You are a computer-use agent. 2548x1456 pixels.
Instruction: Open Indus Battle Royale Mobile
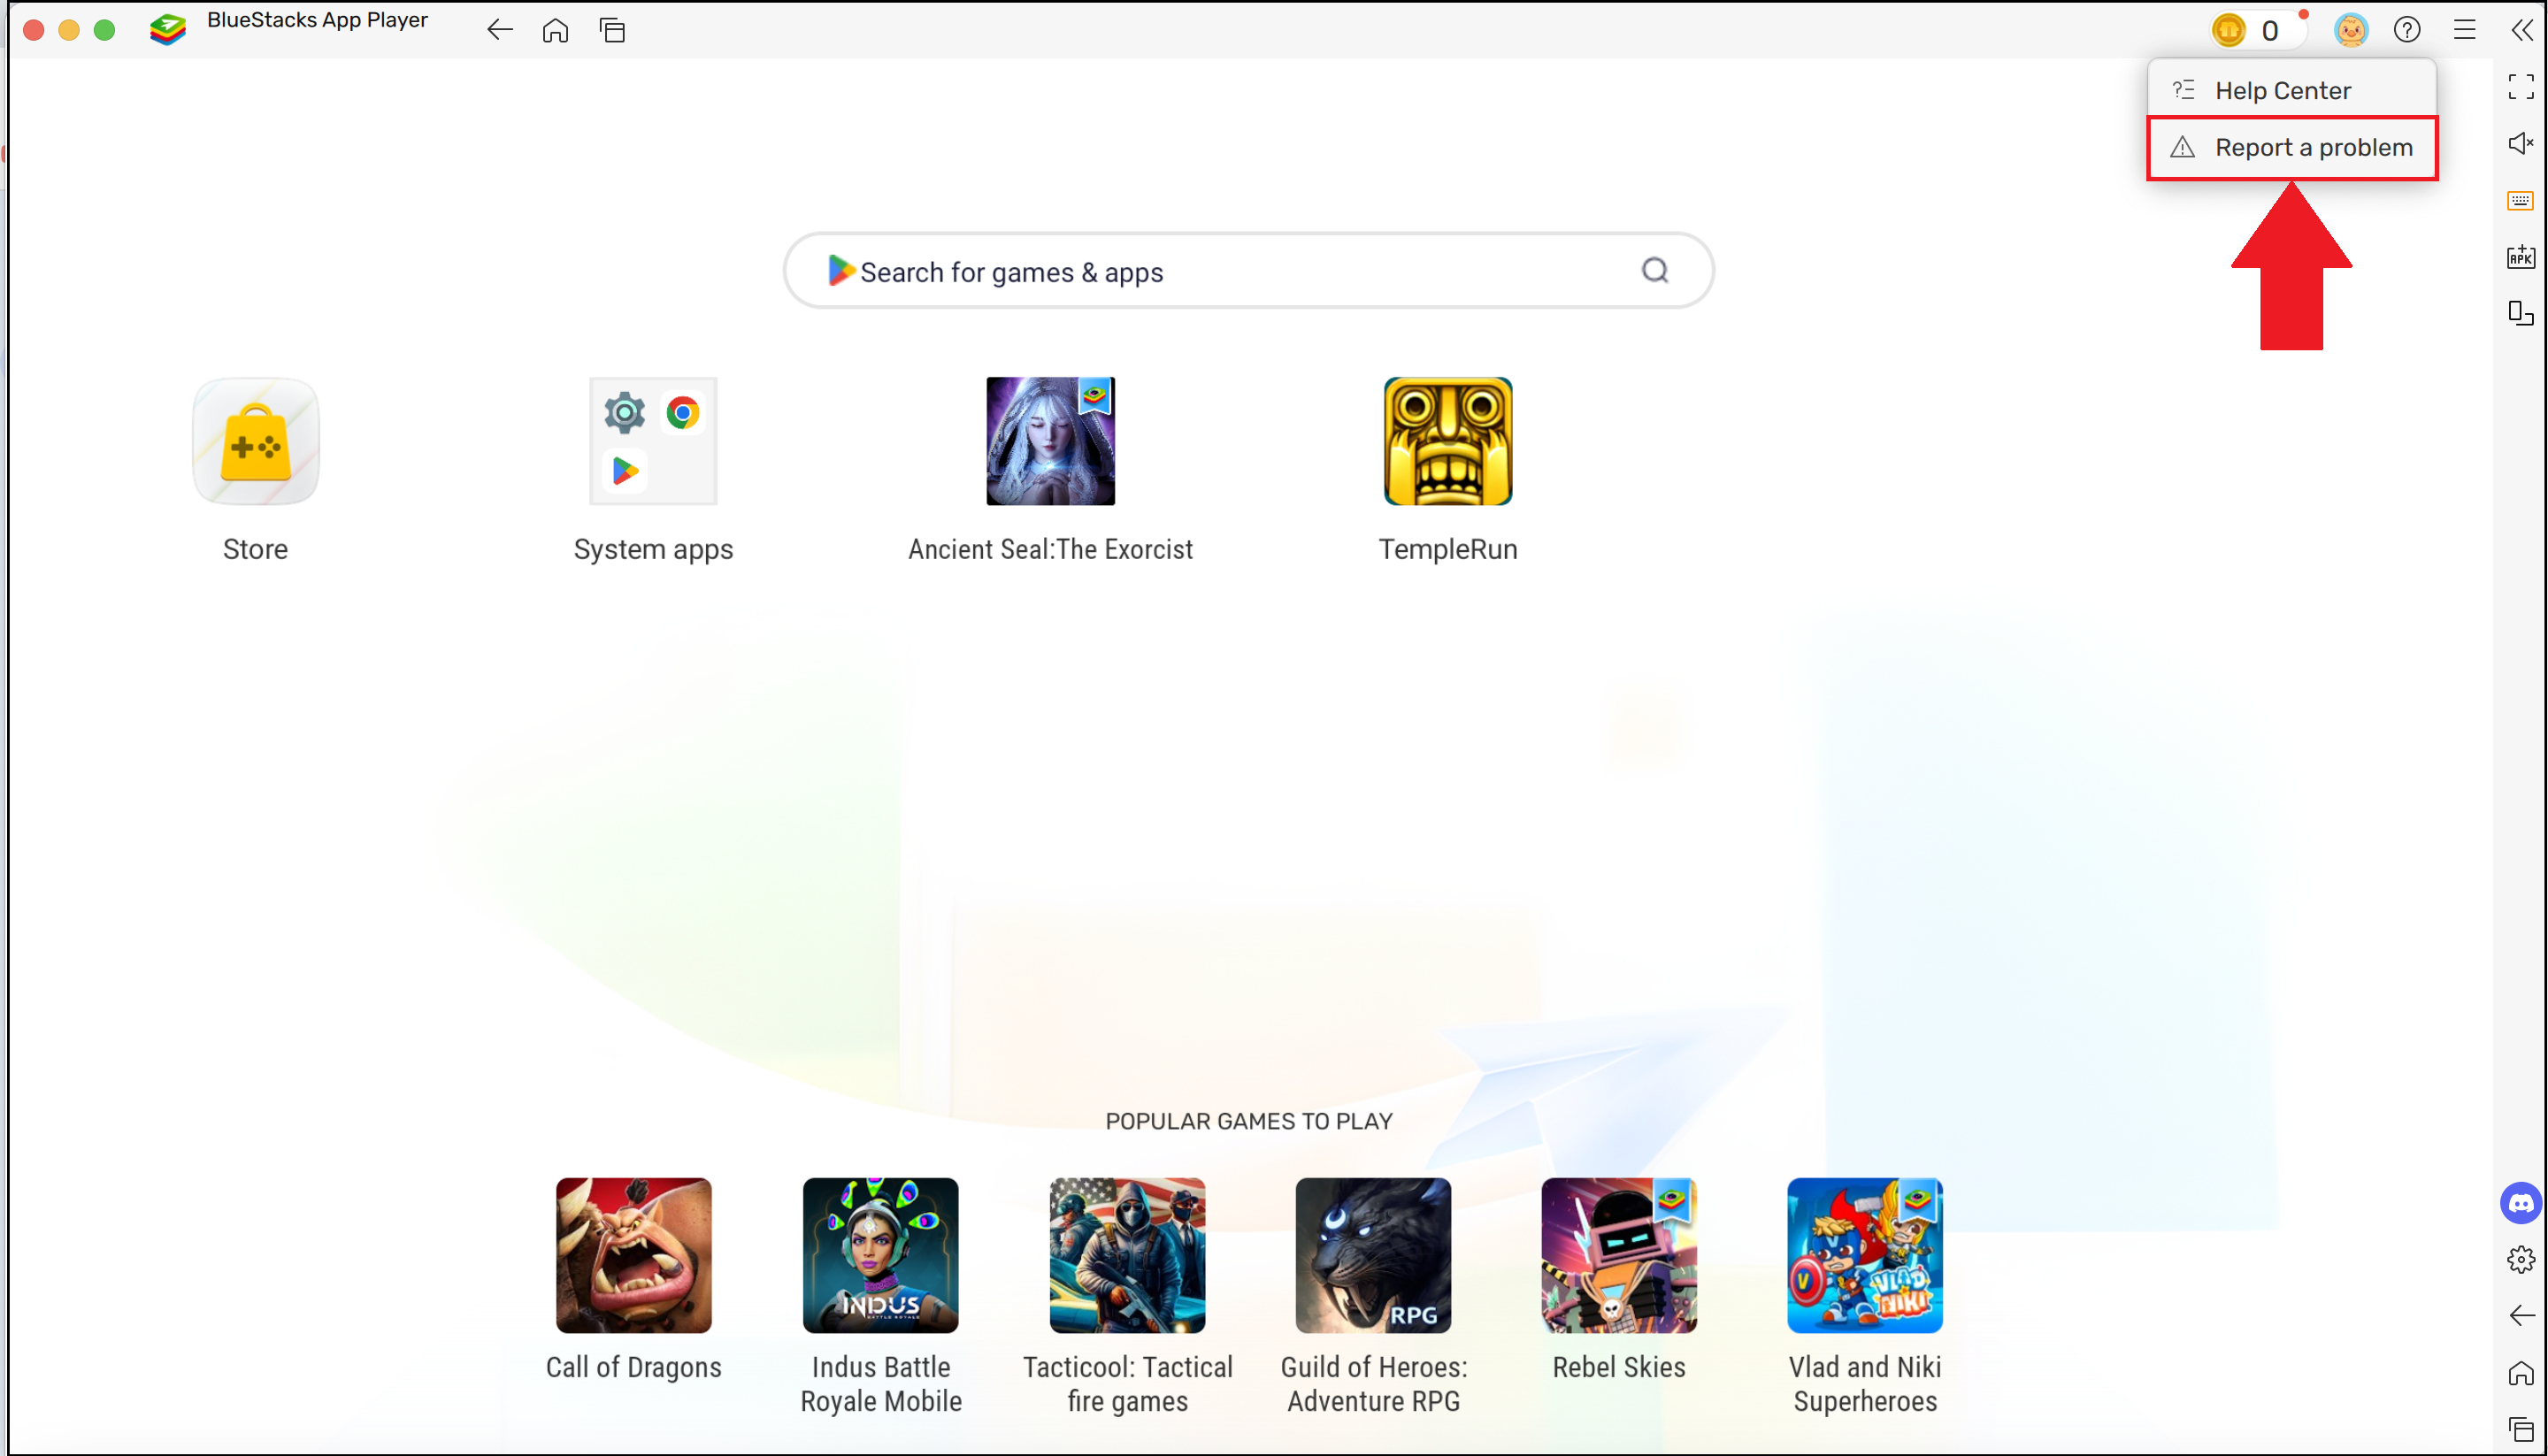pyautogui.click(x=880, y=1255)
